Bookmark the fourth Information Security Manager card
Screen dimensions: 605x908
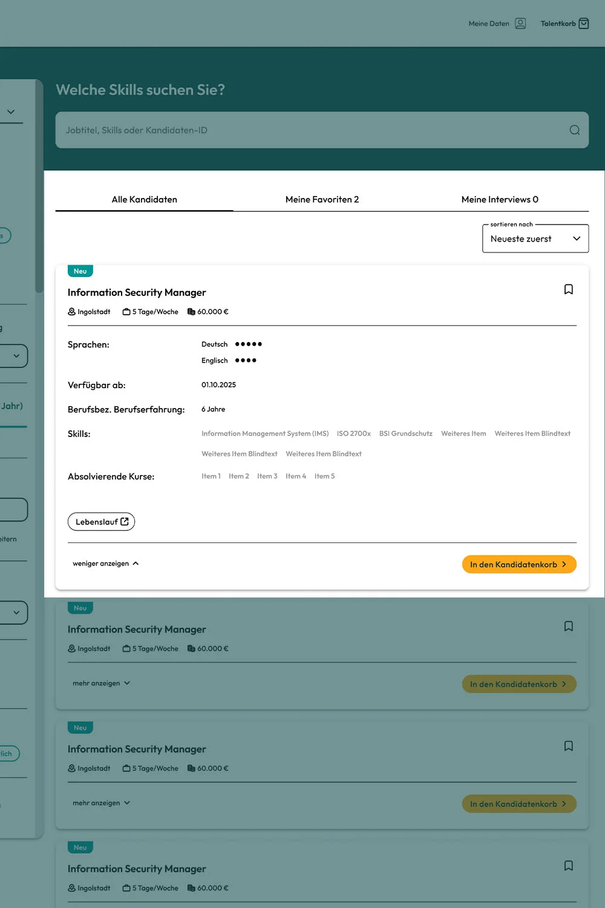569,866
